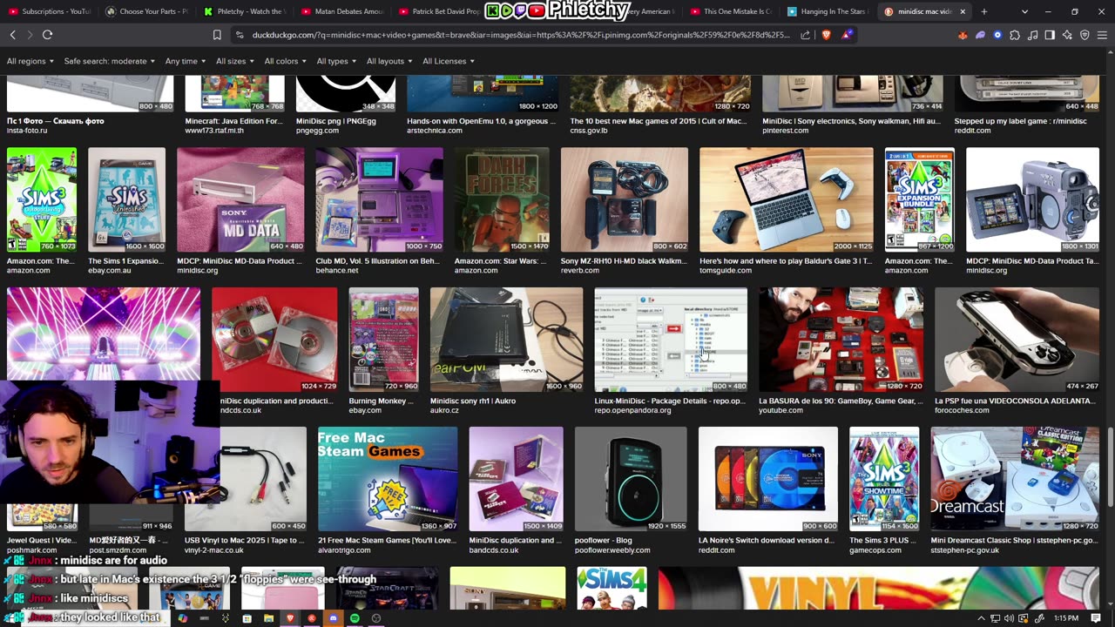Open the Dreamcast console shop thumbnail
Screen dimensions: 1115x627
[1015, 479]
